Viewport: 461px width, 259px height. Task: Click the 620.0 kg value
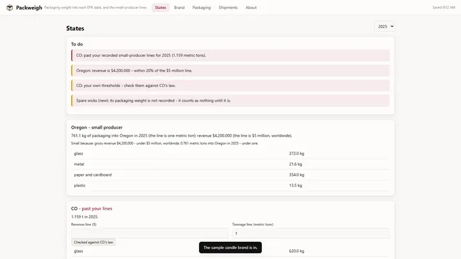click(296, 251)
